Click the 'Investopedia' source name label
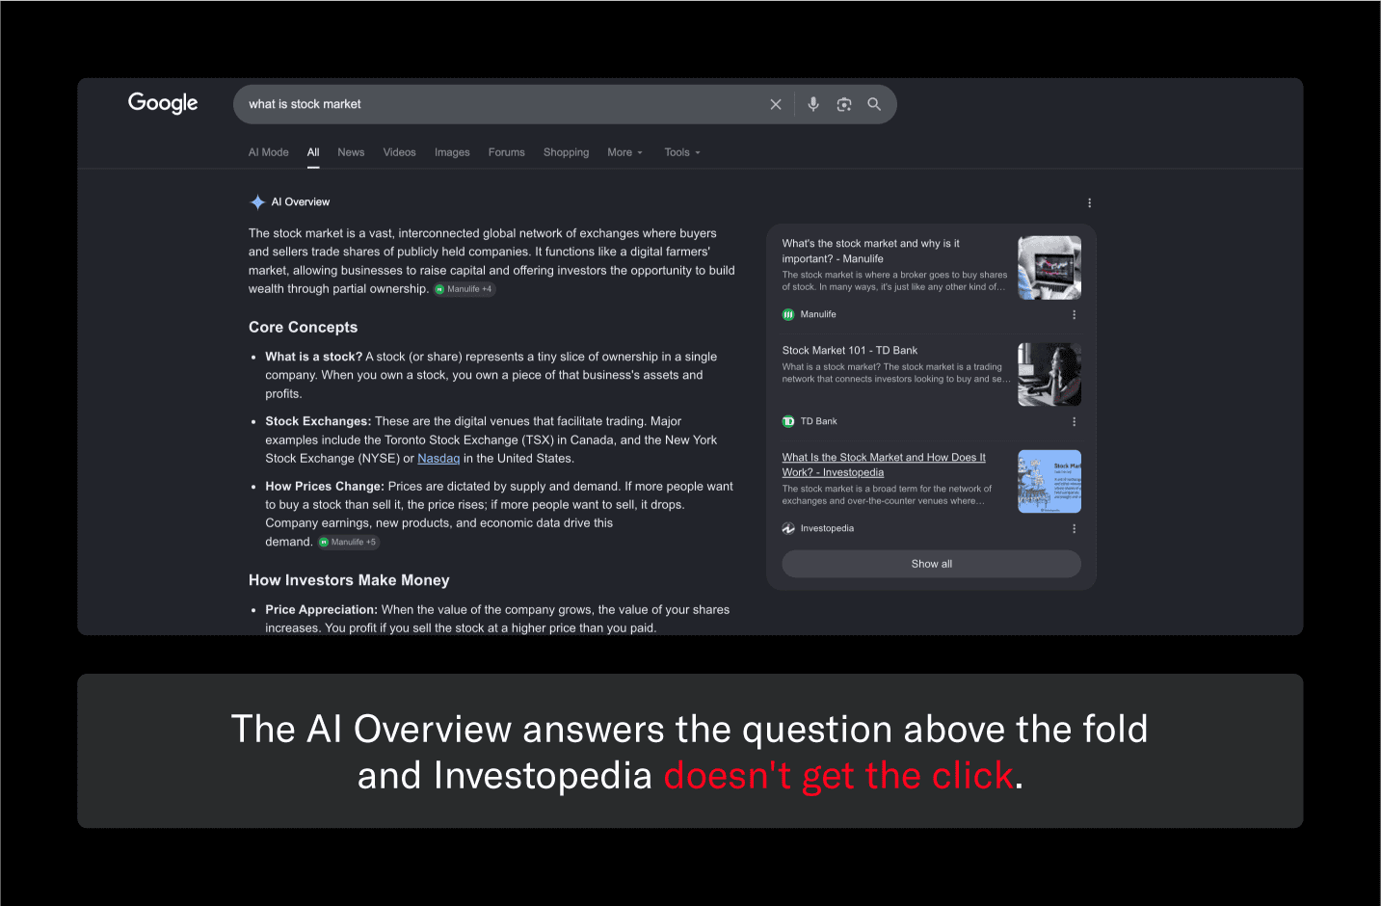Viewport: 1381px width, 906px height. click(827, 528)
